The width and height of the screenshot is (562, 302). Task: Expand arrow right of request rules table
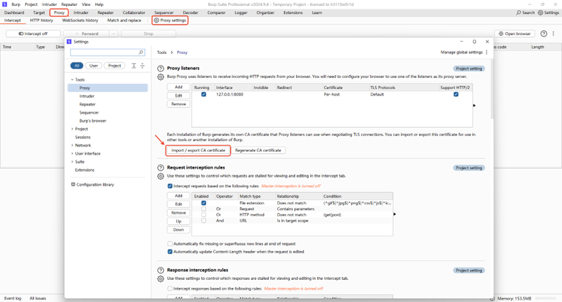(x=394, y=214)
